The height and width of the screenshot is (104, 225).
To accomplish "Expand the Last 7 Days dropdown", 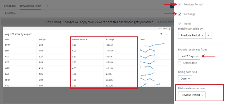I will point(189,56).
